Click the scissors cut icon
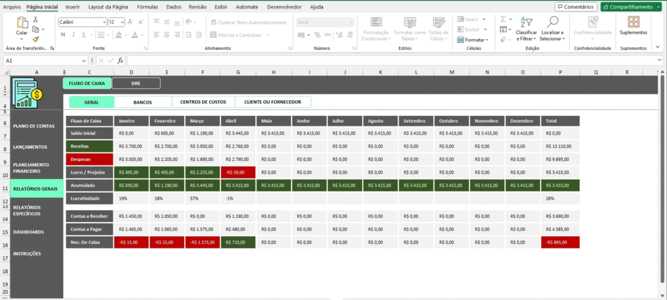The height and width of the screenshot is (300, 667). click(36, 20)
